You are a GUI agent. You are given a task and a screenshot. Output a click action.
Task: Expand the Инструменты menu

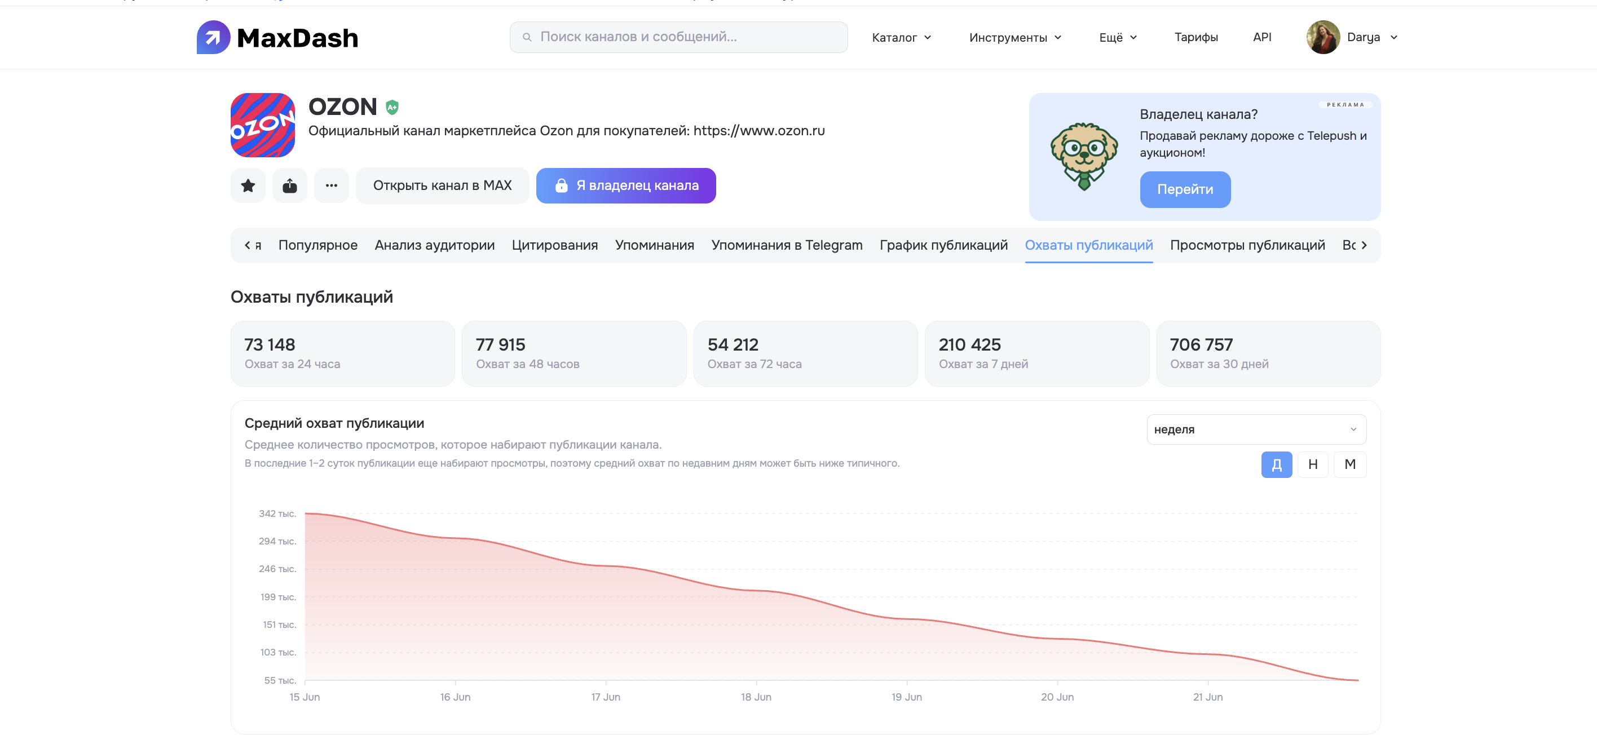(x=1016, y=37)
